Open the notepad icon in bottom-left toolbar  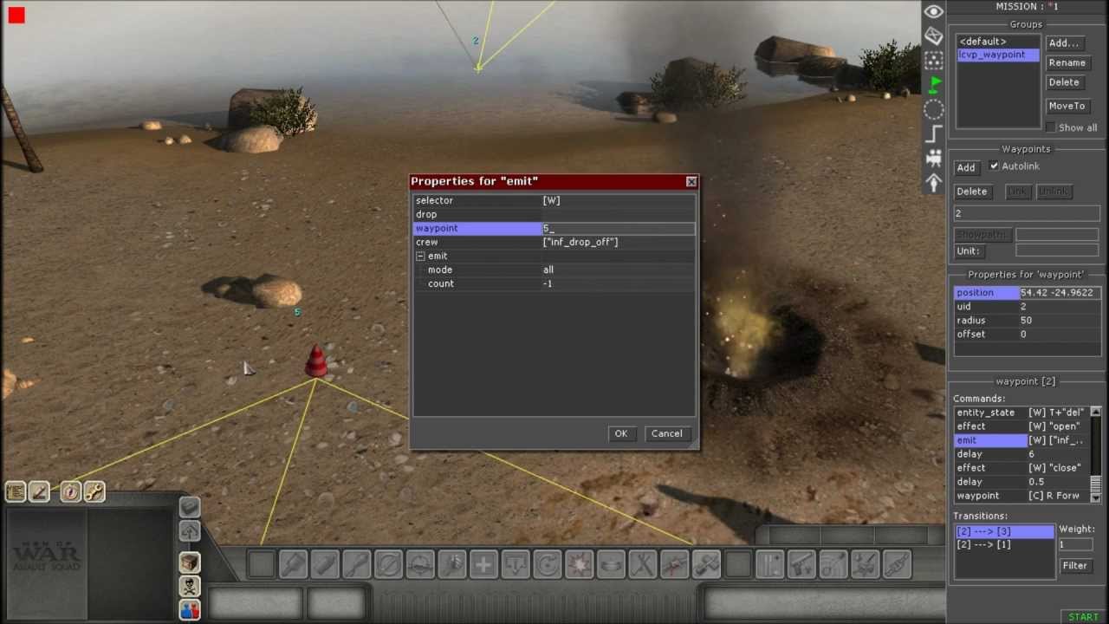[x=15, y=492]
